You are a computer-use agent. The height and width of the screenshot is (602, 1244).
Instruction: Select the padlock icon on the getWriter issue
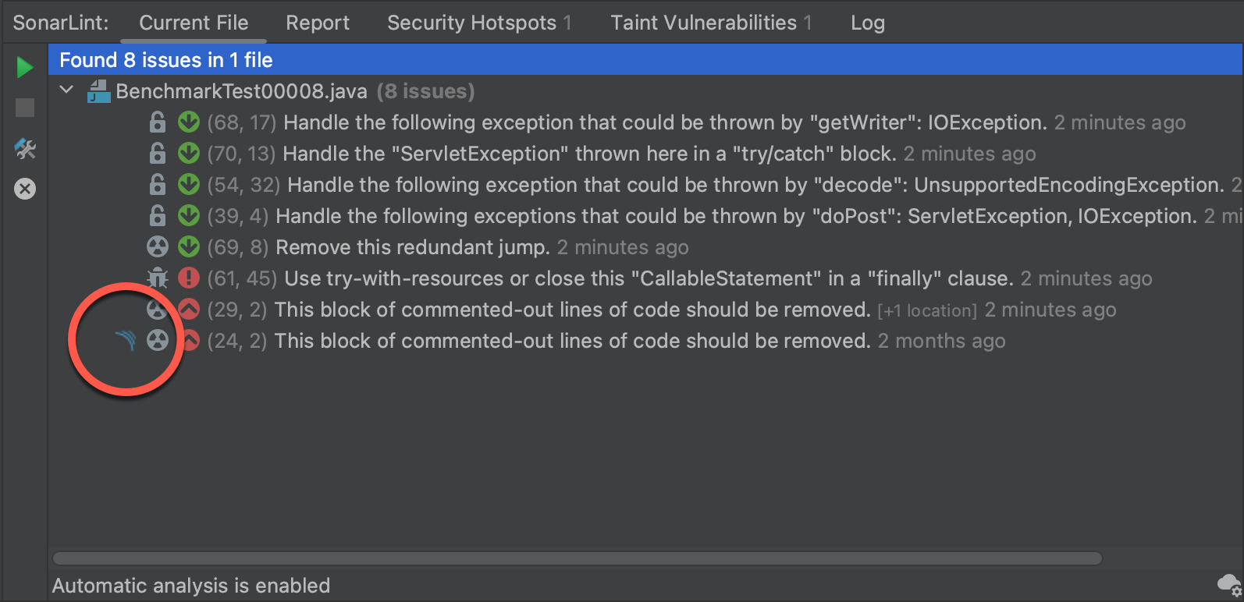point(158,122)
